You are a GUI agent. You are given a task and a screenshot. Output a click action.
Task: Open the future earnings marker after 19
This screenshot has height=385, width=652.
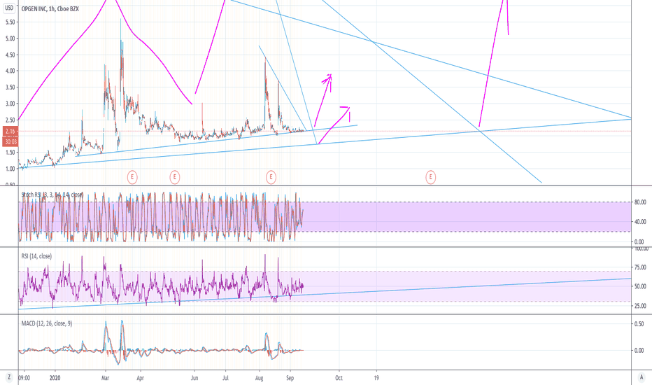pos(430,177)
